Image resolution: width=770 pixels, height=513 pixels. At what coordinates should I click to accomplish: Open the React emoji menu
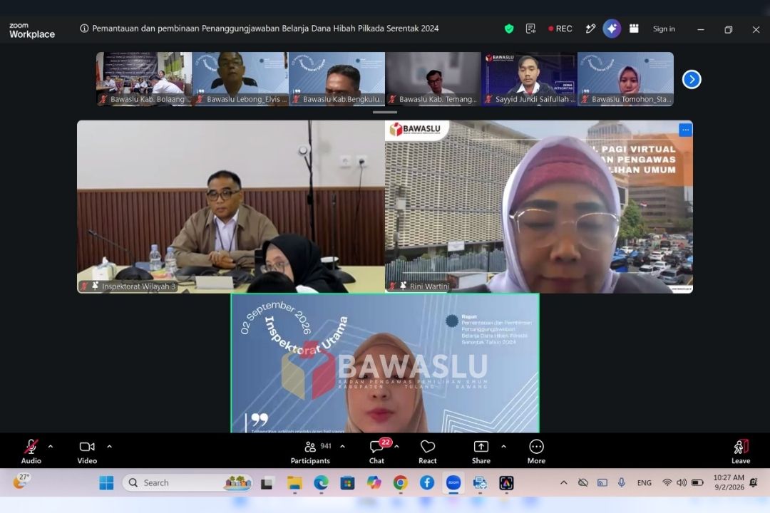pos(427,451)
